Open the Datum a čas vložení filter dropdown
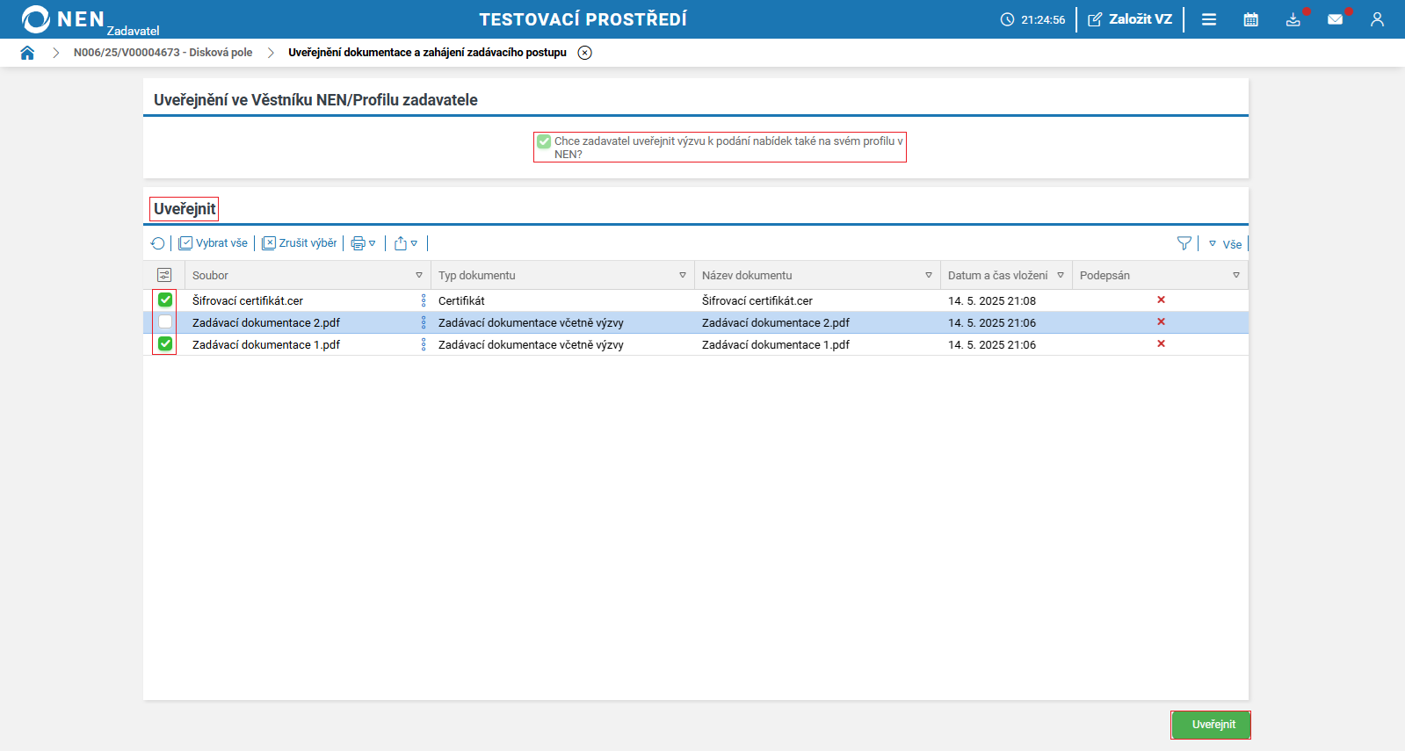Viewport: 1405px width, 751px height. (x=1061, y=275)
